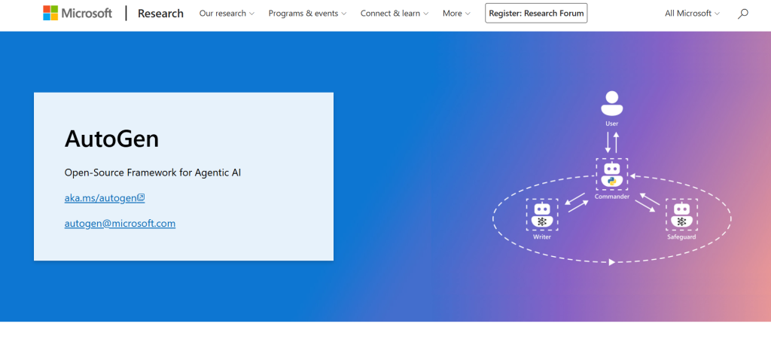Open the aka.ms/autogen link
Viewport: 771px width, 354px height.
tap(105, 198)
